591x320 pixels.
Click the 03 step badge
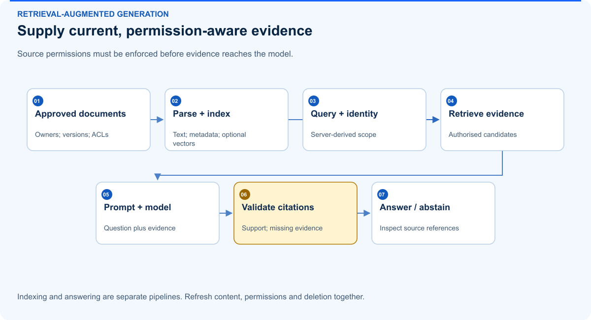coord(313,101)
